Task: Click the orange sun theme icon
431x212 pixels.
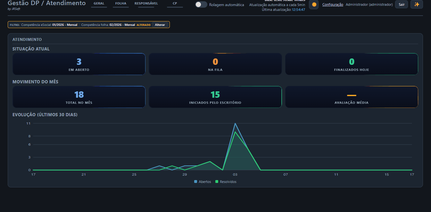Action: coord(314,4)
